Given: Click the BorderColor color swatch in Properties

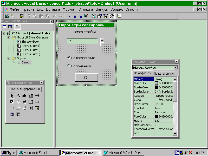Looking at the screenshot, I should click(x=156, y=87).
